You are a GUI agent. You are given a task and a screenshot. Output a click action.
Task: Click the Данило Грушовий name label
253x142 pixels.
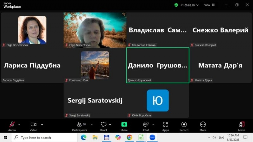[x=139, y=80]
